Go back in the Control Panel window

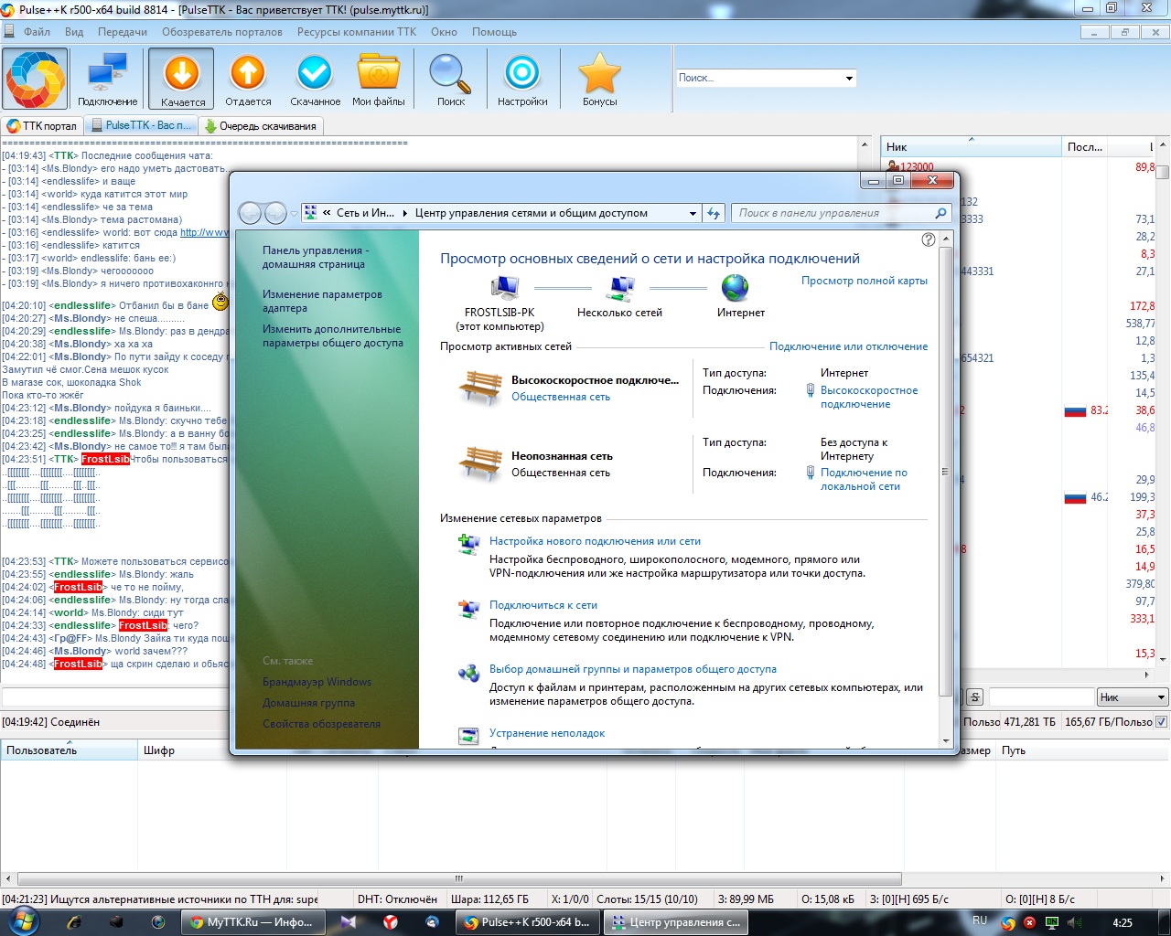pos(250,213)
